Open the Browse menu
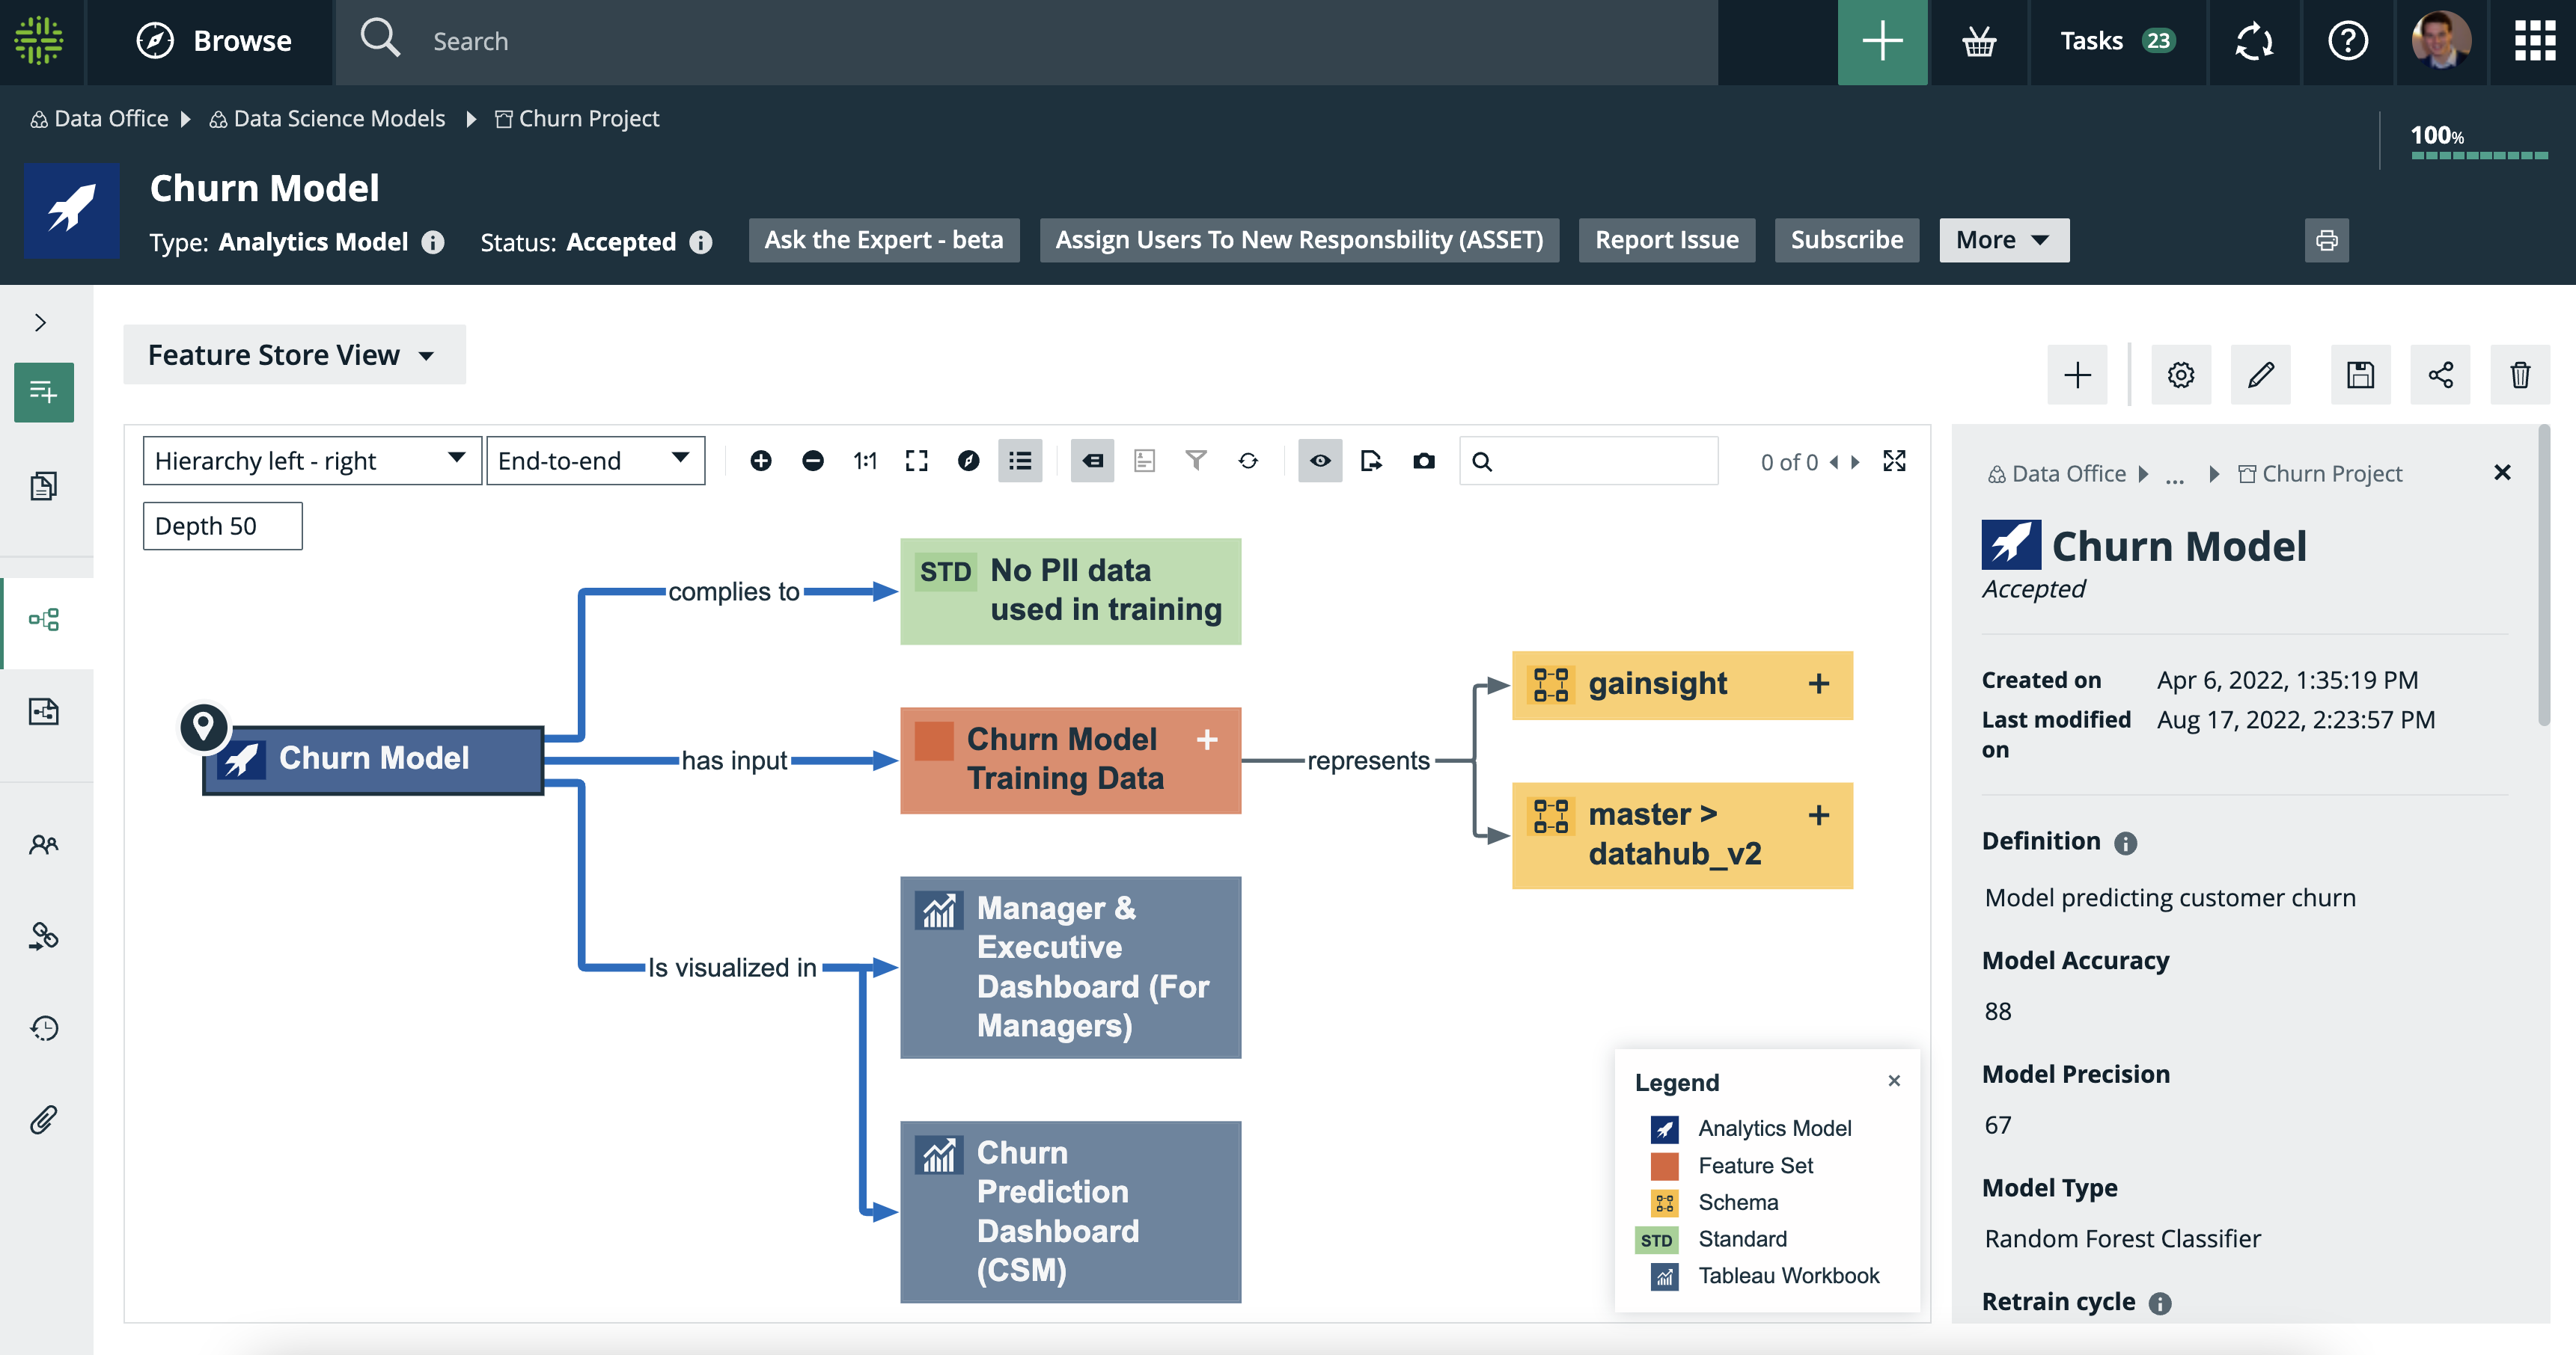 tap(213, 41)
